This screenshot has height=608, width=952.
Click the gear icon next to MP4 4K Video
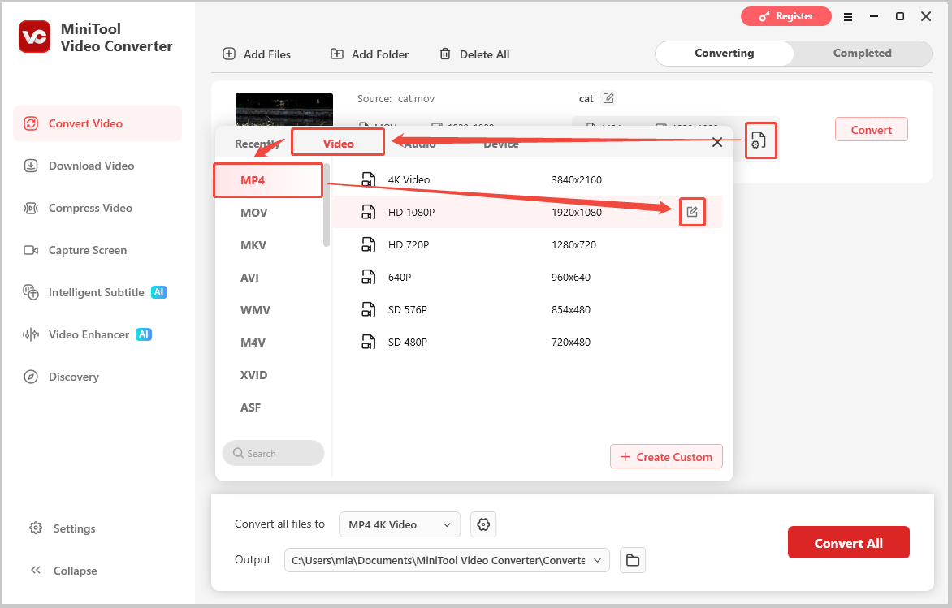pos(483,525)
